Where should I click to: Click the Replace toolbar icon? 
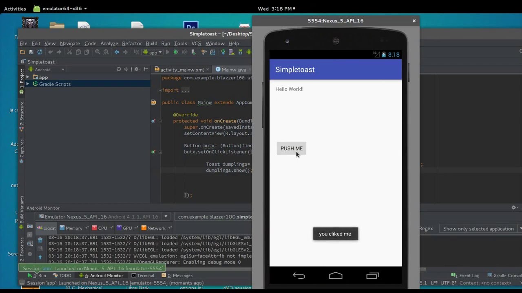pos(106,52)
